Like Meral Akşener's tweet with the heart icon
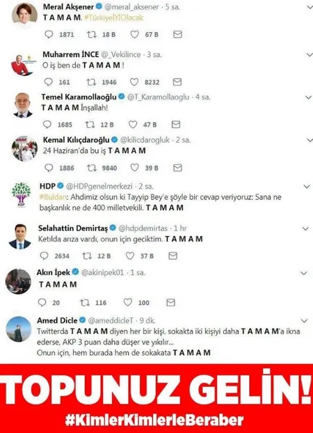Image resolution: width=313 pixels, height=433 pixels. (x=134, y=35)
